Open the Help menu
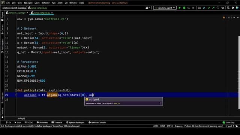 82,3
